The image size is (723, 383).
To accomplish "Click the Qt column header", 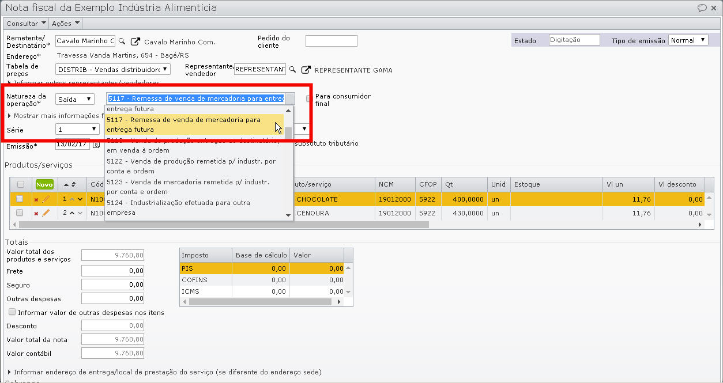I will click(x=465, y=184).
